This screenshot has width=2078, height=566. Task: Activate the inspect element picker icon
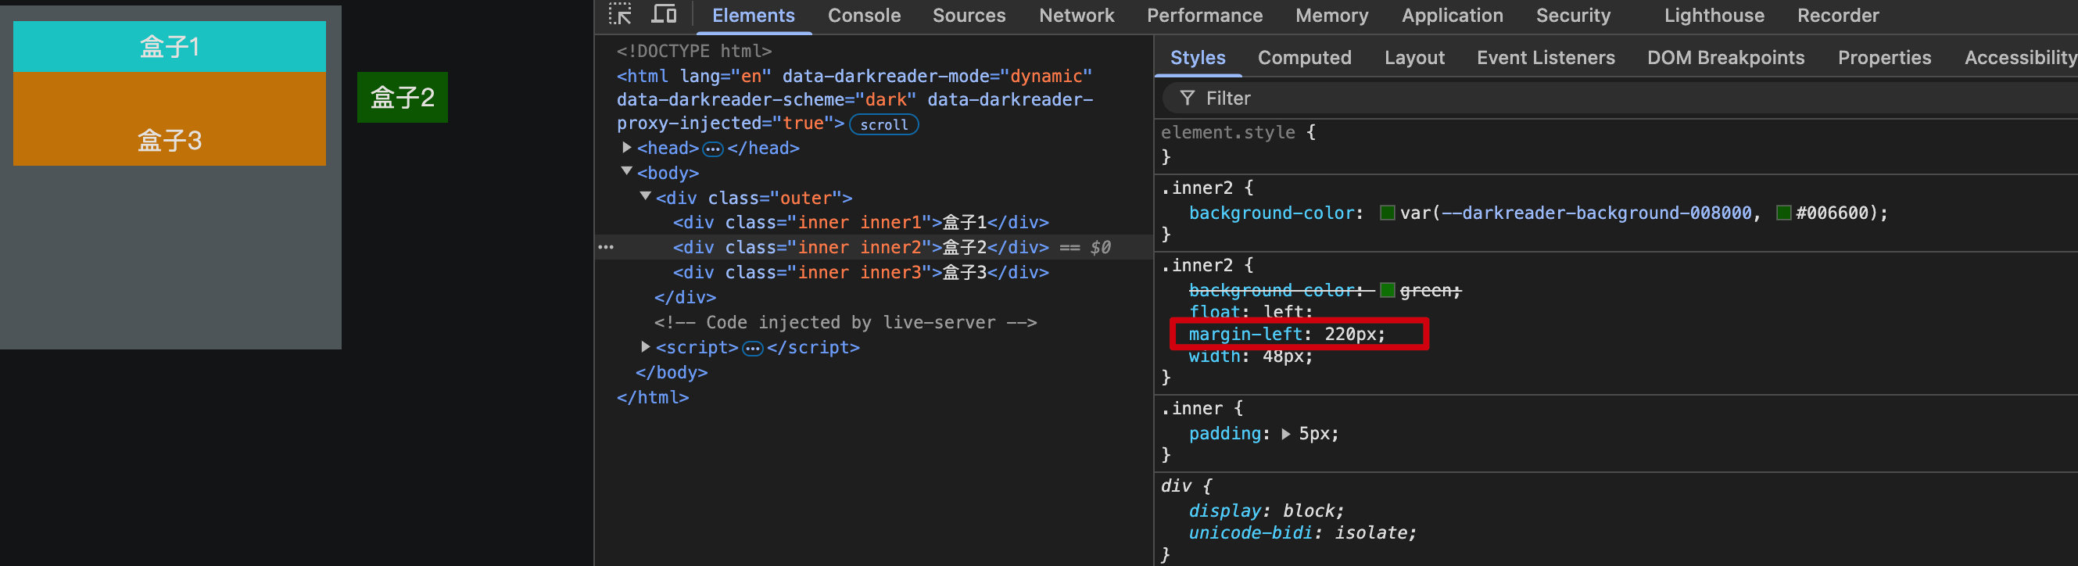tap(619, 15)
